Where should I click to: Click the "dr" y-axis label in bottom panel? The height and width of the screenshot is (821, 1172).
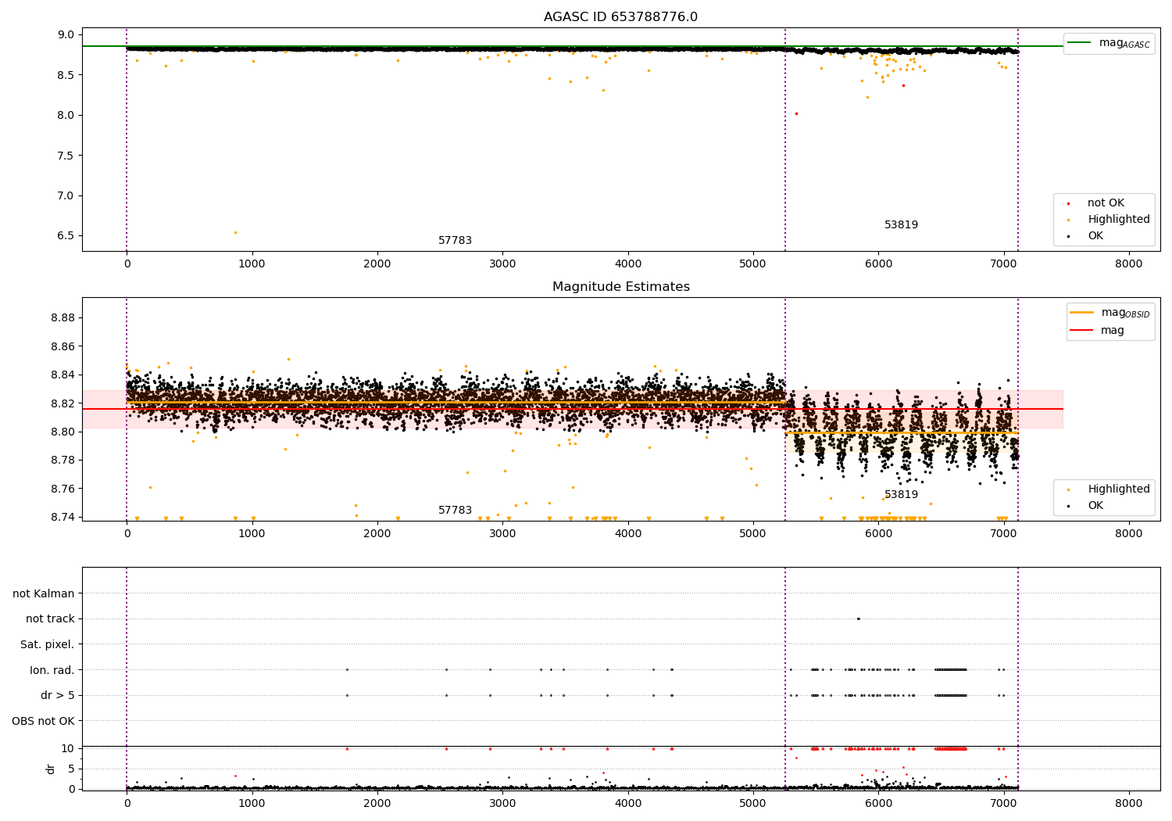[x=51, y=769]
